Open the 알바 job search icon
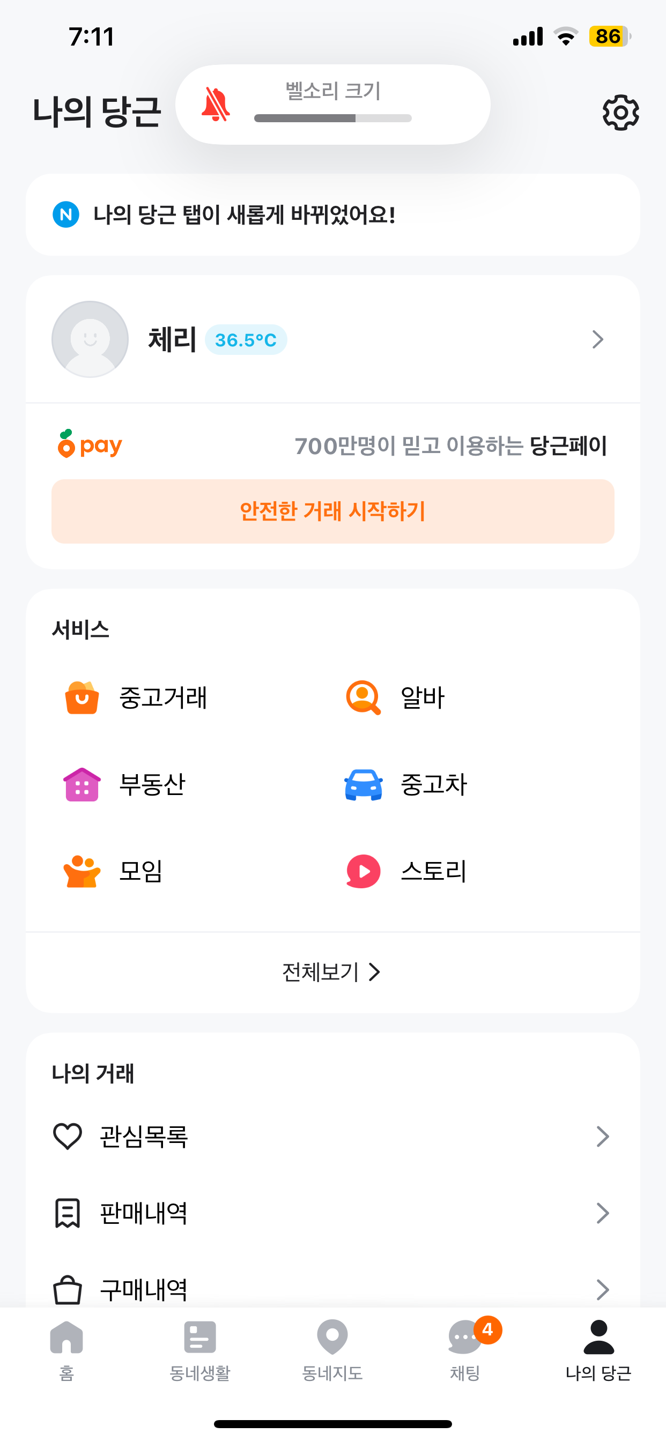Image resolution: width=666 pixels, height=1441 pixels. pyautogui.click(x=363, y=697)
